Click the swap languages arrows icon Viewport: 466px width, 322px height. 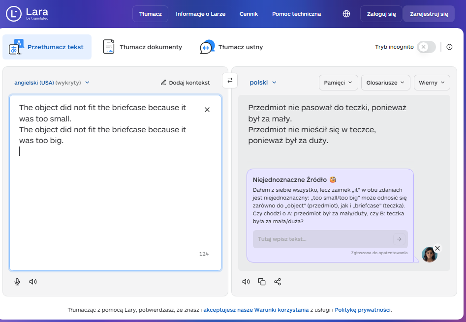pos(230,81)
